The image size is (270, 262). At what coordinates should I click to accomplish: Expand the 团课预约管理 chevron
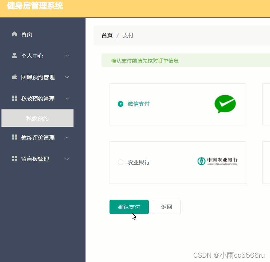tap(67, 77)
